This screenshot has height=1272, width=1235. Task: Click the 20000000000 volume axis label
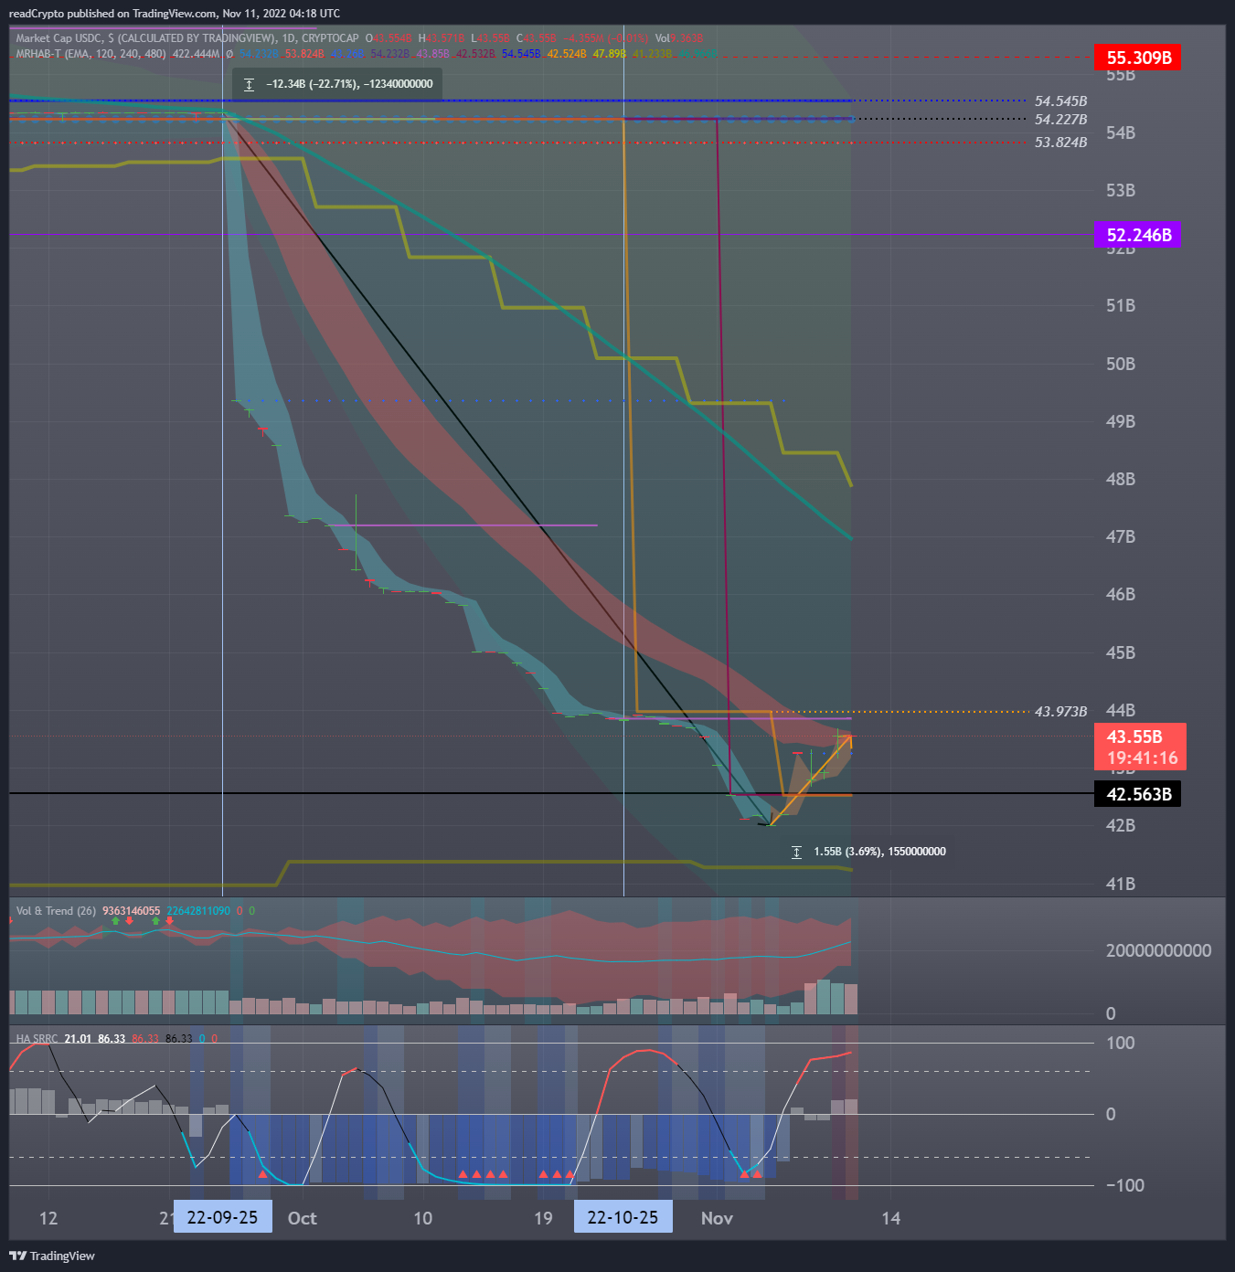point(1158,950)
